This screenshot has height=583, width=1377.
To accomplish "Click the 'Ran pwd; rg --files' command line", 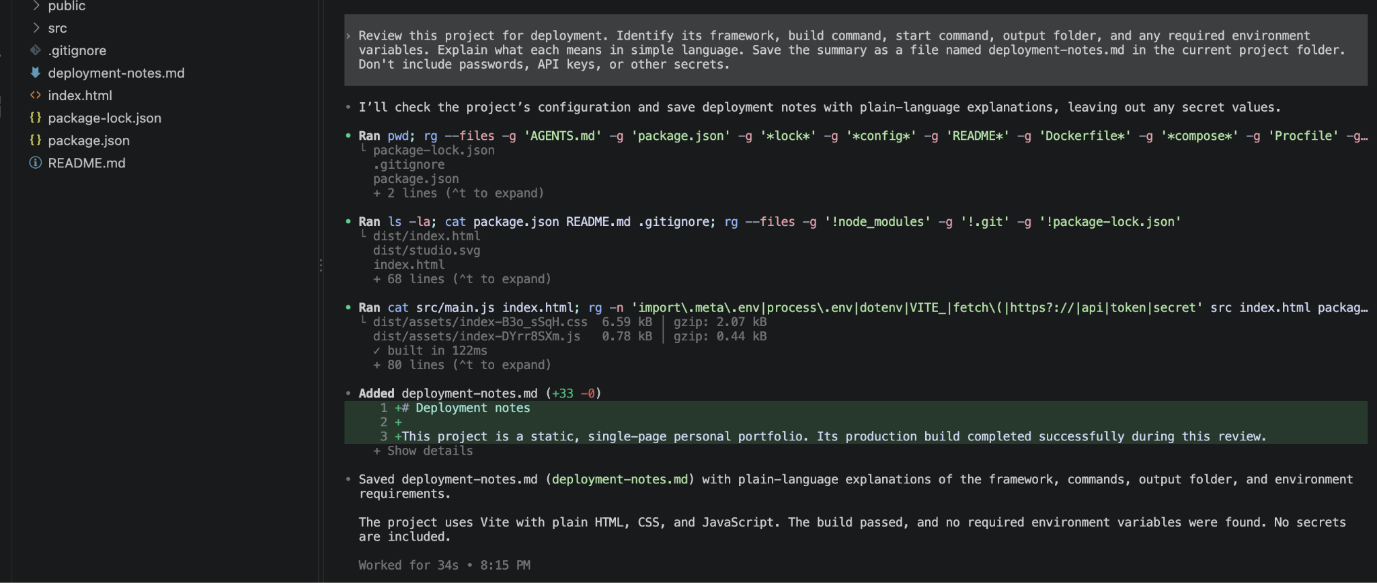I will coord(863,136).
